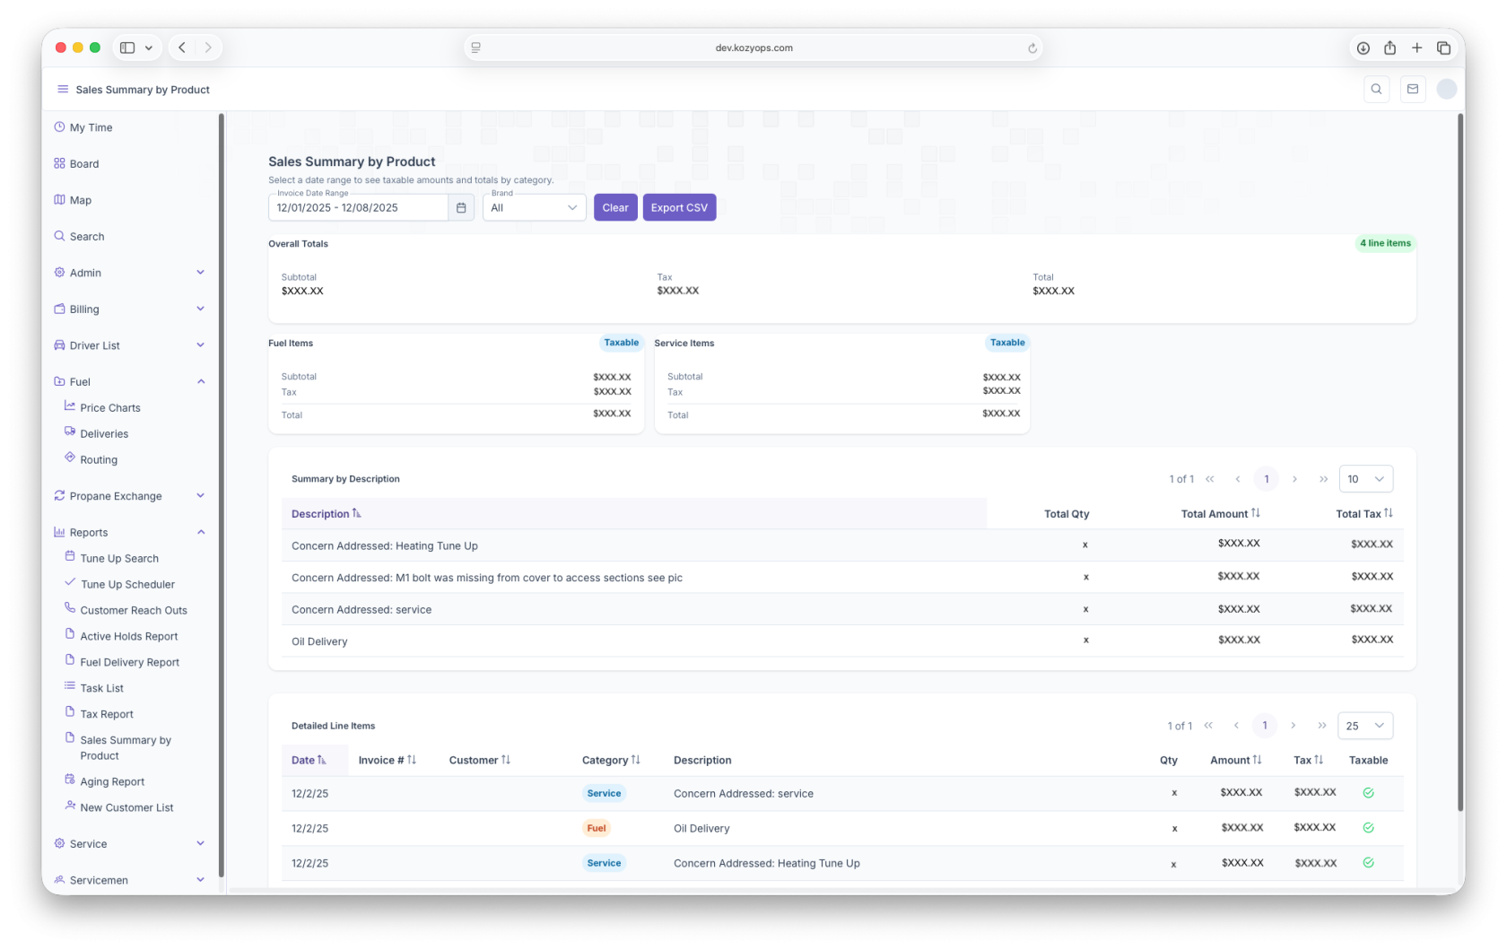Image resolution: width=1507 pixels, height=950 pixels.
Task: Toggle sort on the Description column
Action: tap(327, 514)
